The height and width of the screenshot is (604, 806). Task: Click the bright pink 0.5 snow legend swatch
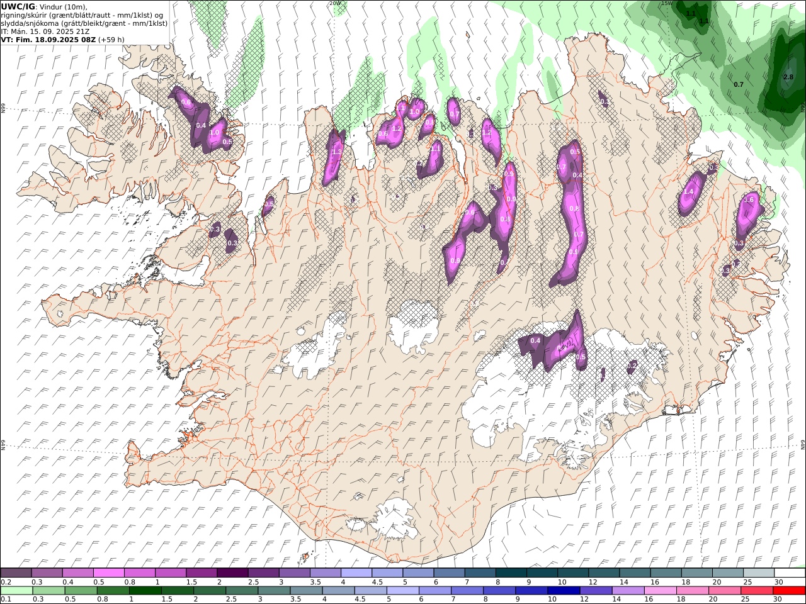[x=108, y=573]
